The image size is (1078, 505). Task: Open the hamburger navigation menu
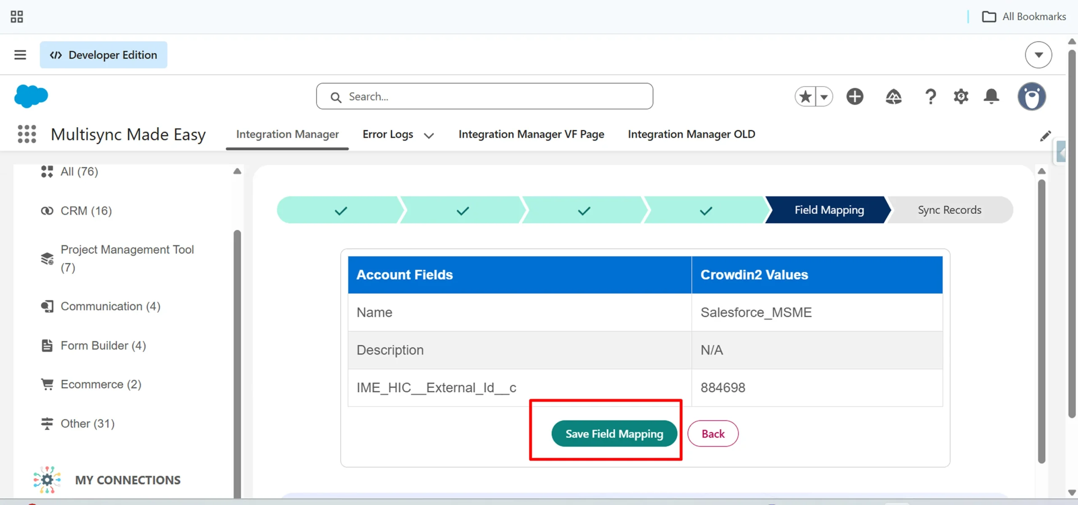[20, 55]
